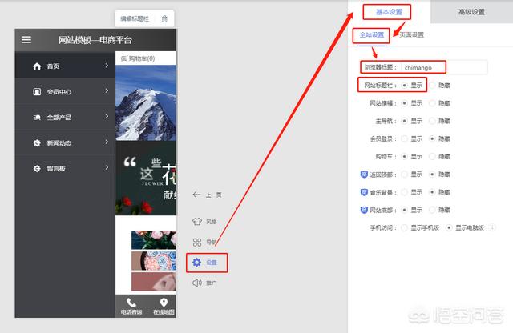Expand the 首页 menu chevron

click(107, 66)
